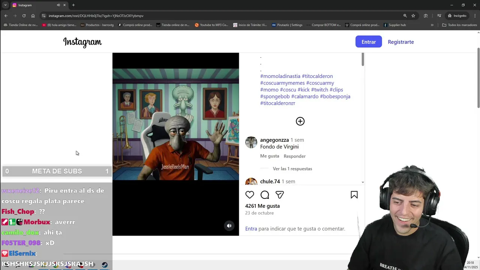Open comments with the speech bubble icon
480x270 pixels.
point(265,195)
